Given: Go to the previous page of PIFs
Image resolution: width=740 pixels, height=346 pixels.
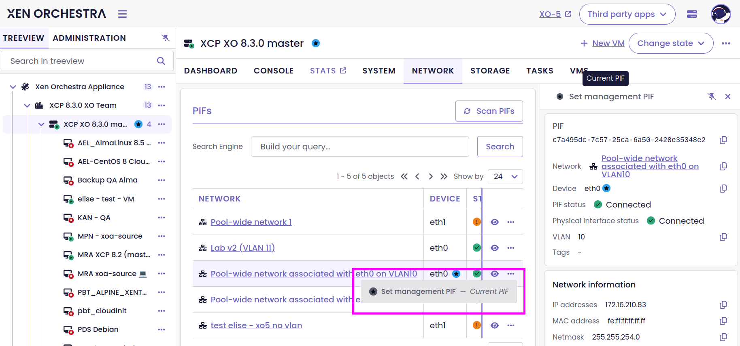Looking at the screenshot, I should click(x=417, y=176).
